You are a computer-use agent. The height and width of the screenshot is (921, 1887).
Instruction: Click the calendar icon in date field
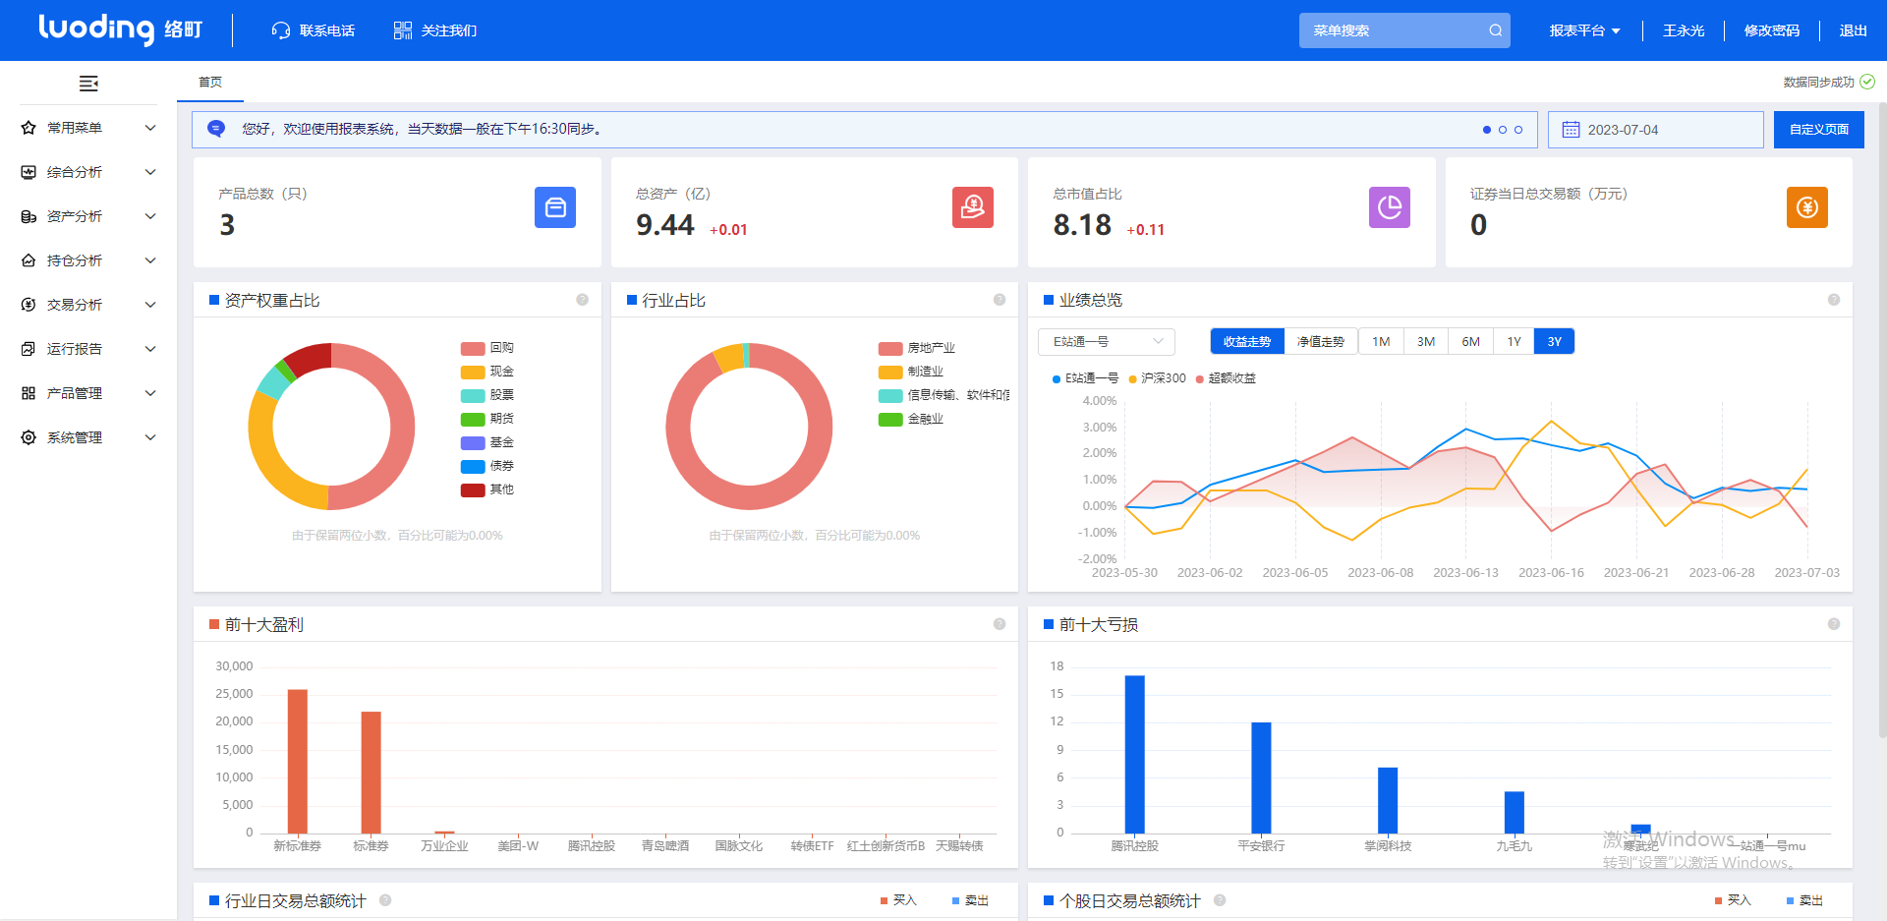click(x=1571, y=130)
